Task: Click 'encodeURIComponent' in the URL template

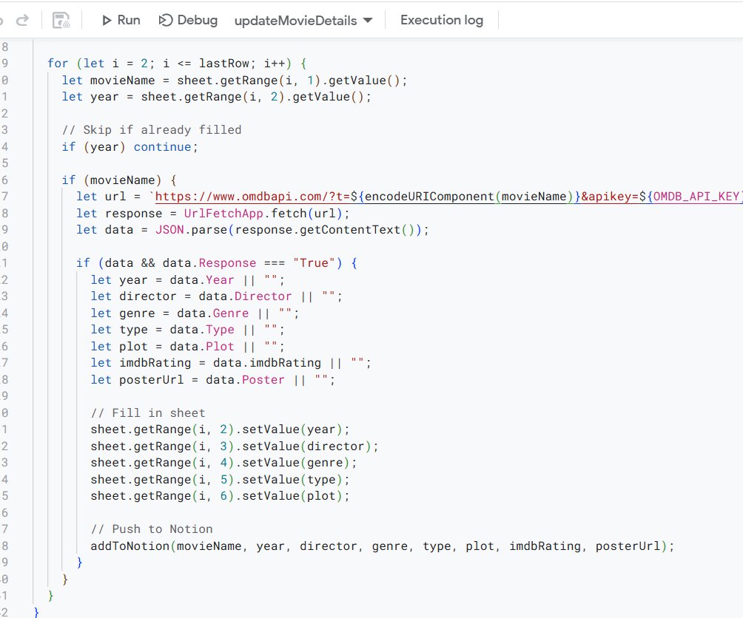Action: pyautogui.click(x=429, y=197)
